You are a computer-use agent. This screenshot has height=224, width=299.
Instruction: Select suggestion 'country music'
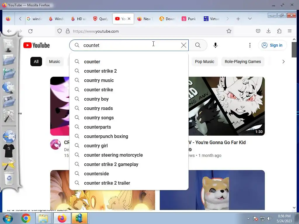pos(129,80)
